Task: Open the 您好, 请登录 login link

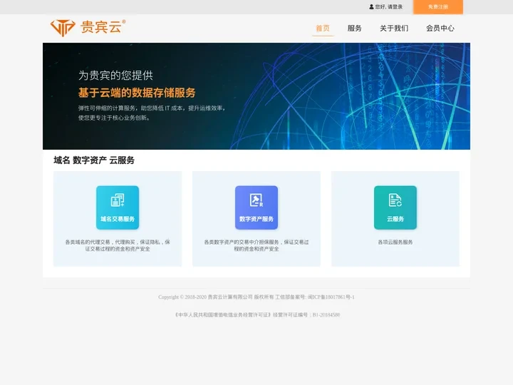Action: pos(389,6)
